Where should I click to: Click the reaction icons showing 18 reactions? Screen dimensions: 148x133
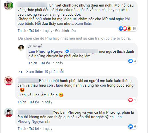pyautogui.click(x=125, y=28)
